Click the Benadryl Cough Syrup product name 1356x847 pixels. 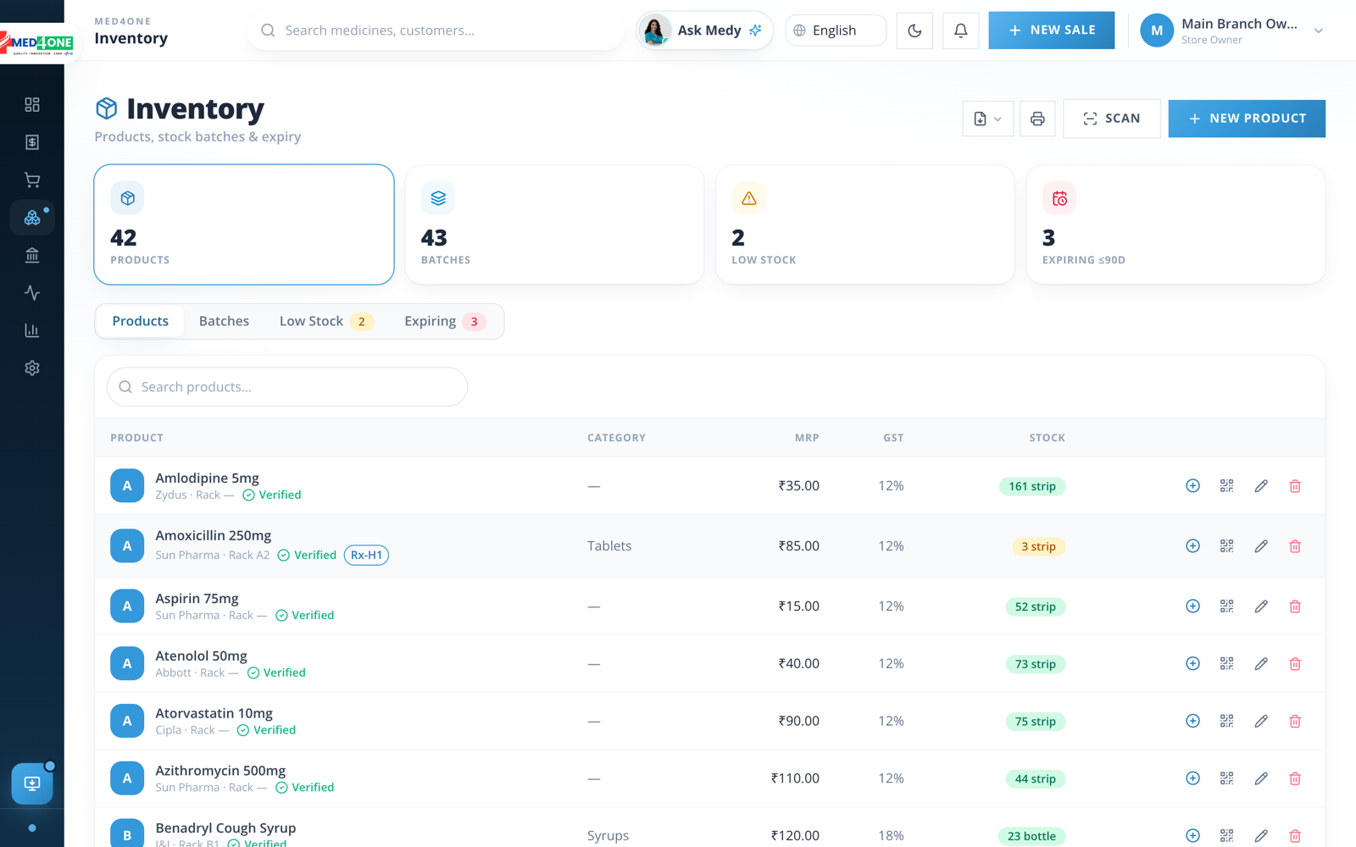pyautogui.click(x=225, y=828)
